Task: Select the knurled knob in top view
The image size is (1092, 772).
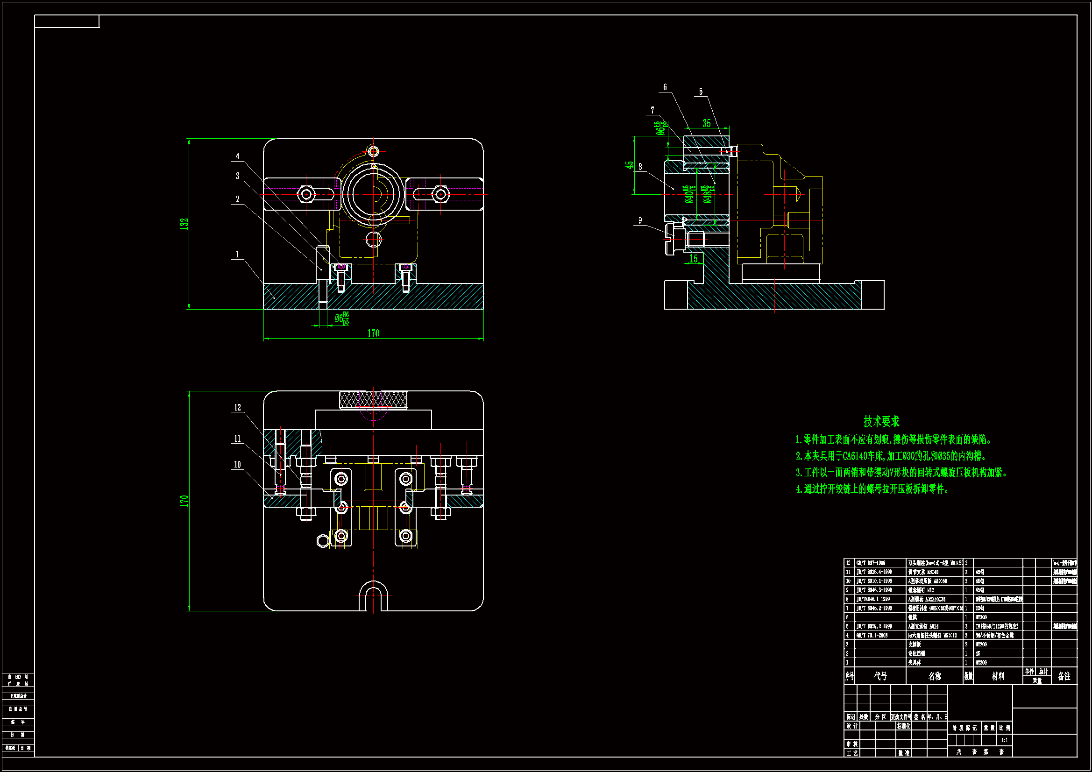Action: (373, 400)
